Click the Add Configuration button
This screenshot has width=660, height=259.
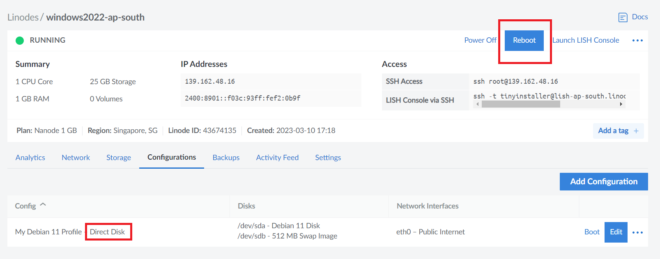pos(603,181)
